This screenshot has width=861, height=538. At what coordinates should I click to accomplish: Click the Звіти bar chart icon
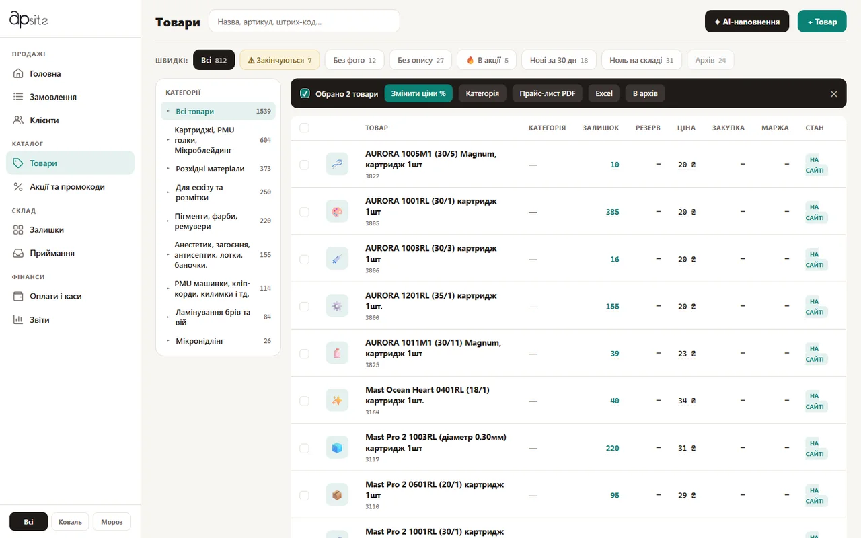[x=18, y=320]
